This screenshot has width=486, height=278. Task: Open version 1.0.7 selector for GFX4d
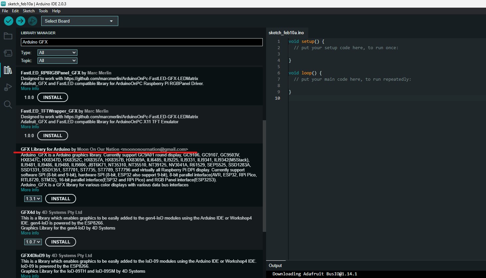[x=33, y=242]
